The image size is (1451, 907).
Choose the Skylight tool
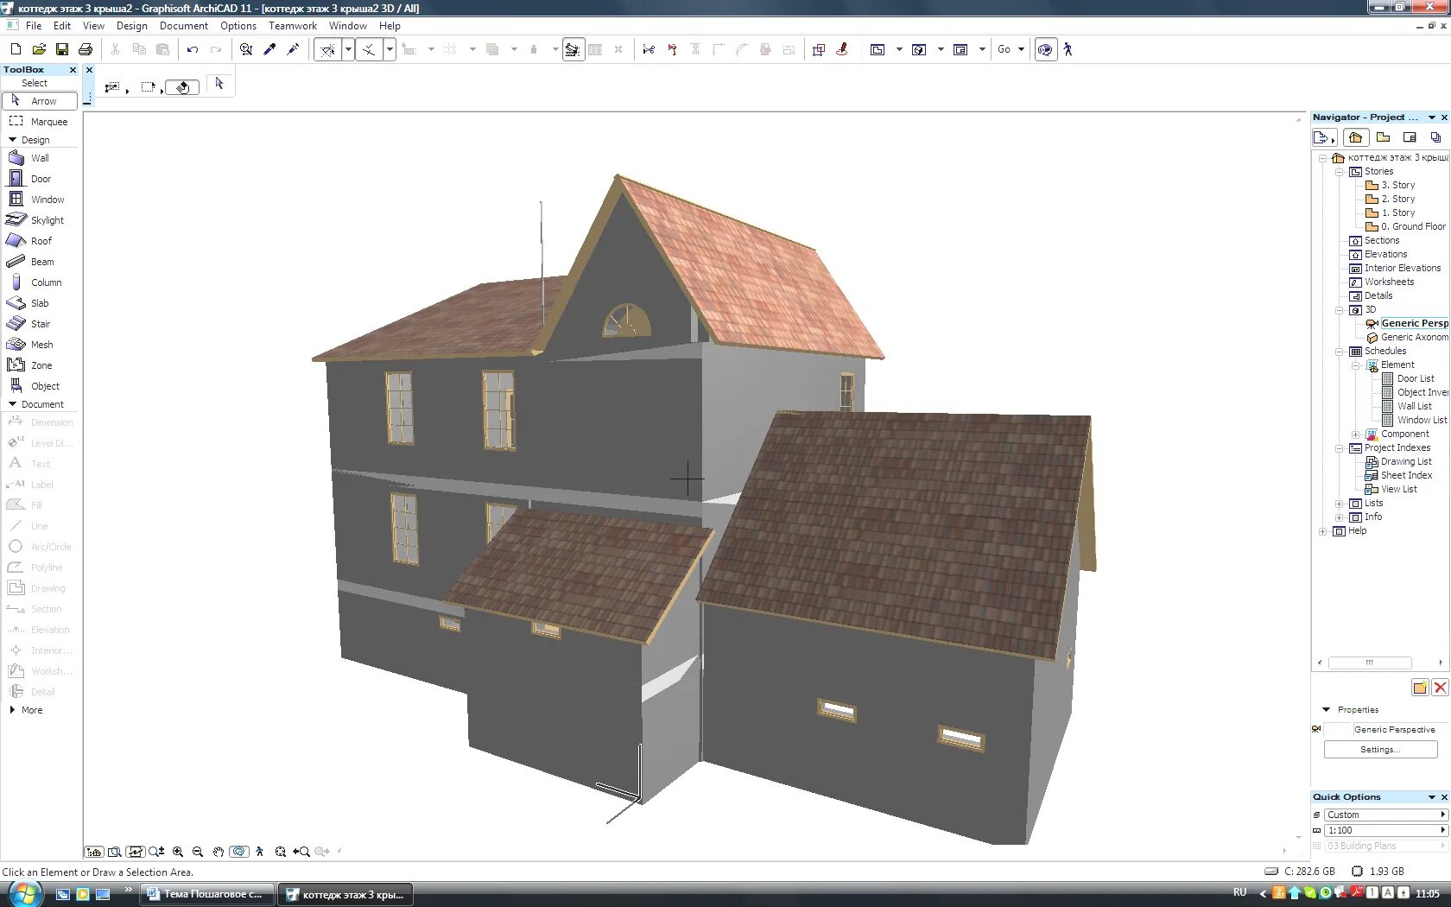pyautogui.click(x=40, y=220)
